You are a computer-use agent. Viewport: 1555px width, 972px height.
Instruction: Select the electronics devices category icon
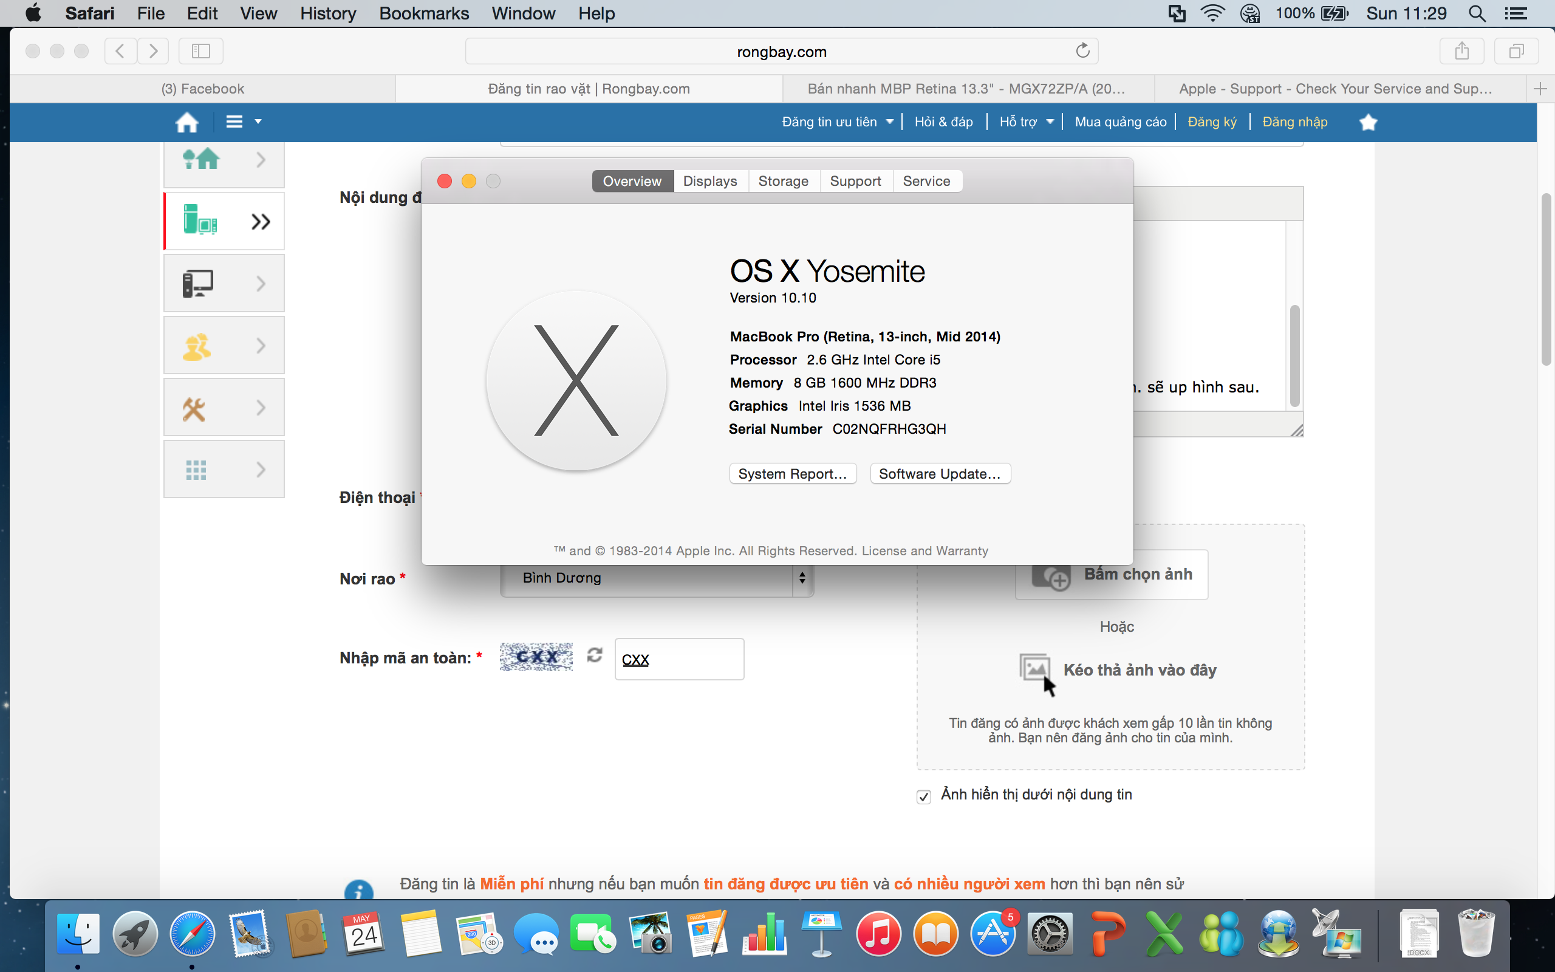click(x=200, y=220)
